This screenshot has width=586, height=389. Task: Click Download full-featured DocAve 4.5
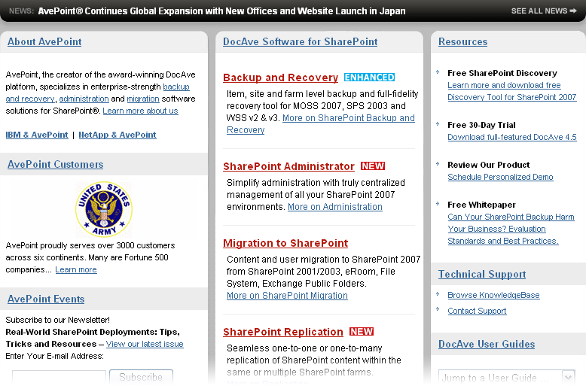pyautogui.click(x=511, y=138)
